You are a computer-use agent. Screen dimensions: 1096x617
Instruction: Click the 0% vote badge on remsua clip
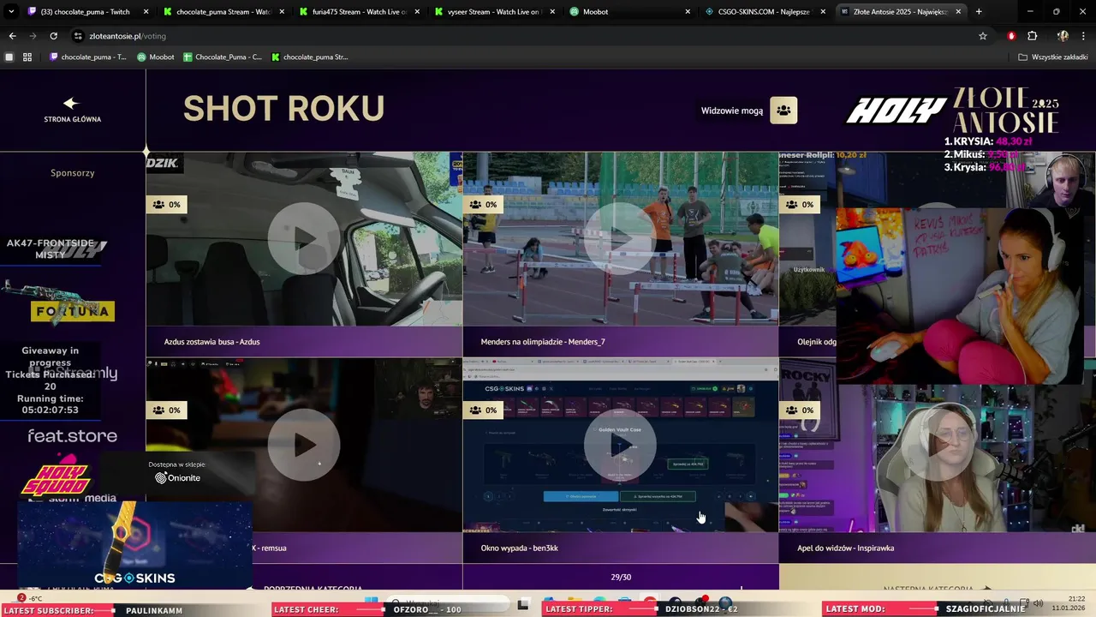coord(167,410)
